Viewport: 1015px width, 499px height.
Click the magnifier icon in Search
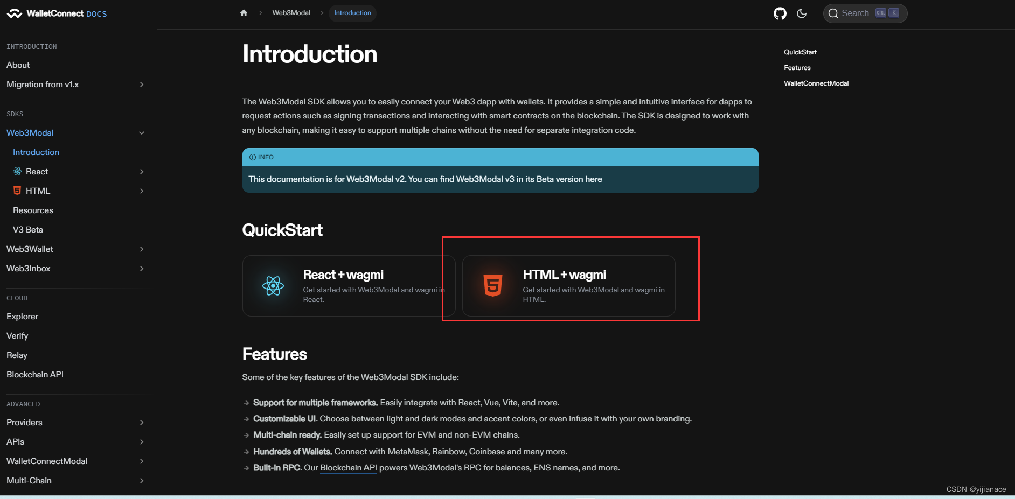coord(833,13)
